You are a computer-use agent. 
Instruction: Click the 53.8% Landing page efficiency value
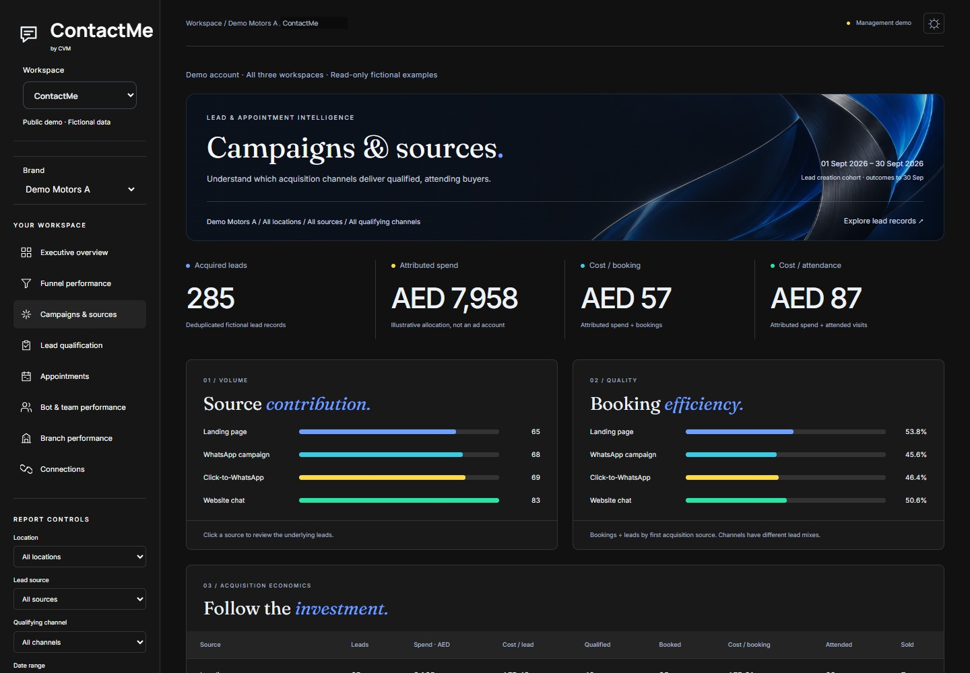coord(915,431)
